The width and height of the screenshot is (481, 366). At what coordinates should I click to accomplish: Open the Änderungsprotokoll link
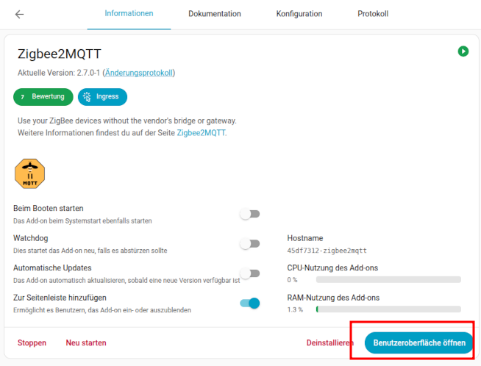pos(139,73)
